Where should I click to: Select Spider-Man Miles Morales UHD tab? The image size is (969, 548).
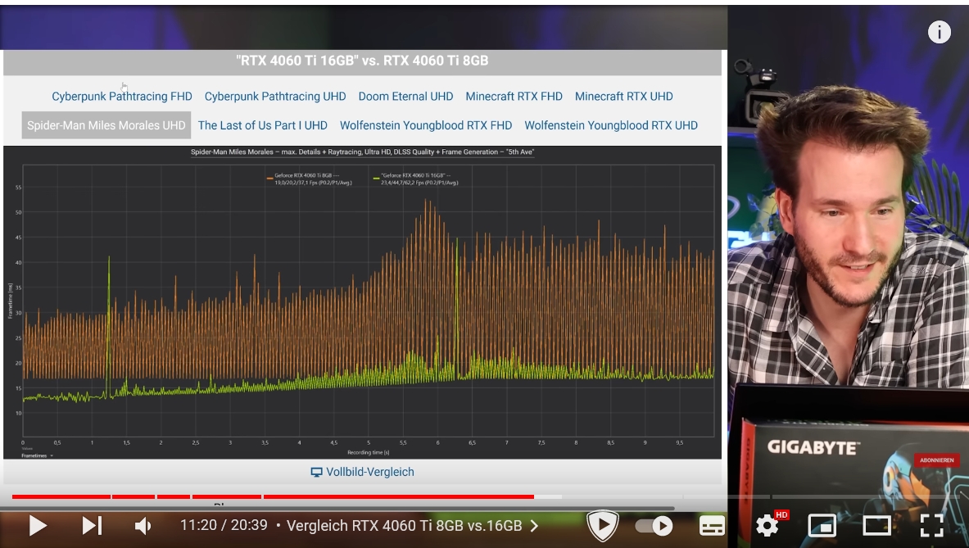[x=106, y=125]
